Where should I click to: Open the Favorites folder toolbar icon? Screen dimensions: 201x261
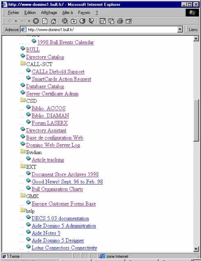(73, 21)
